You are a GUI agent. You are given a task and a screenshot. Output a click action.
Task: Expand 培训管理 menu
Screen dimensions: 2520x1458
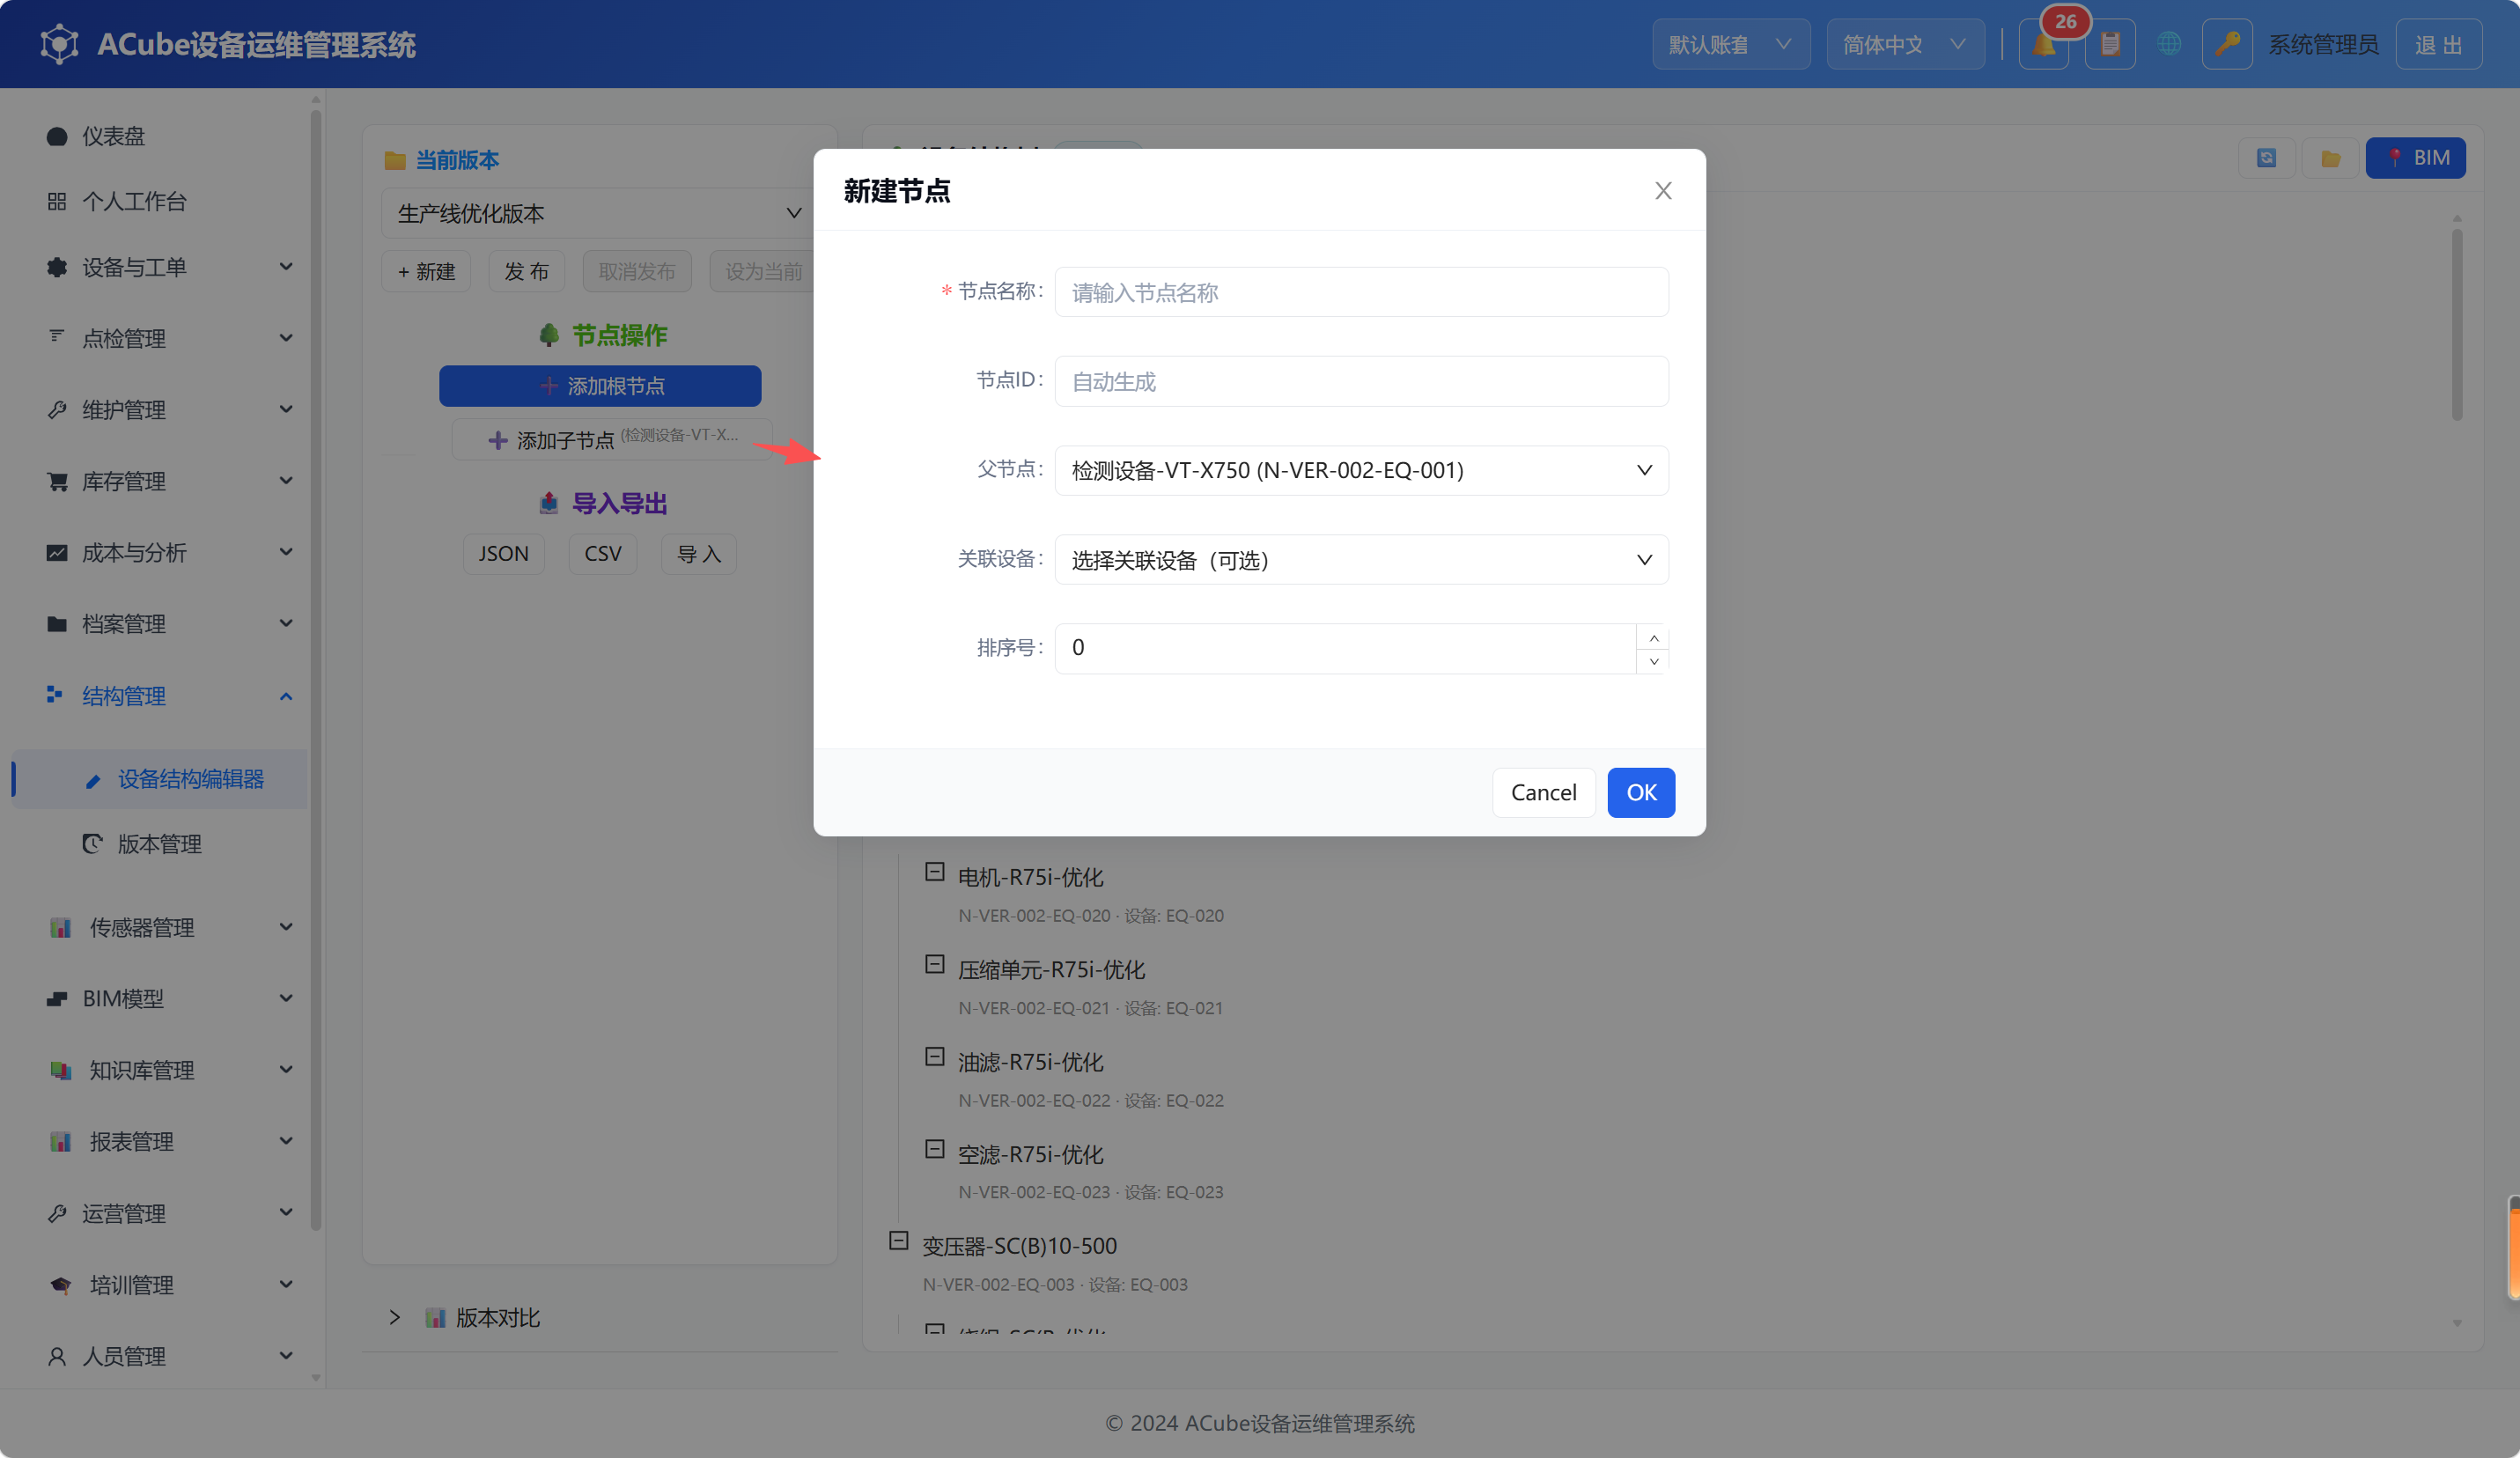click(x=160, y=1285)
